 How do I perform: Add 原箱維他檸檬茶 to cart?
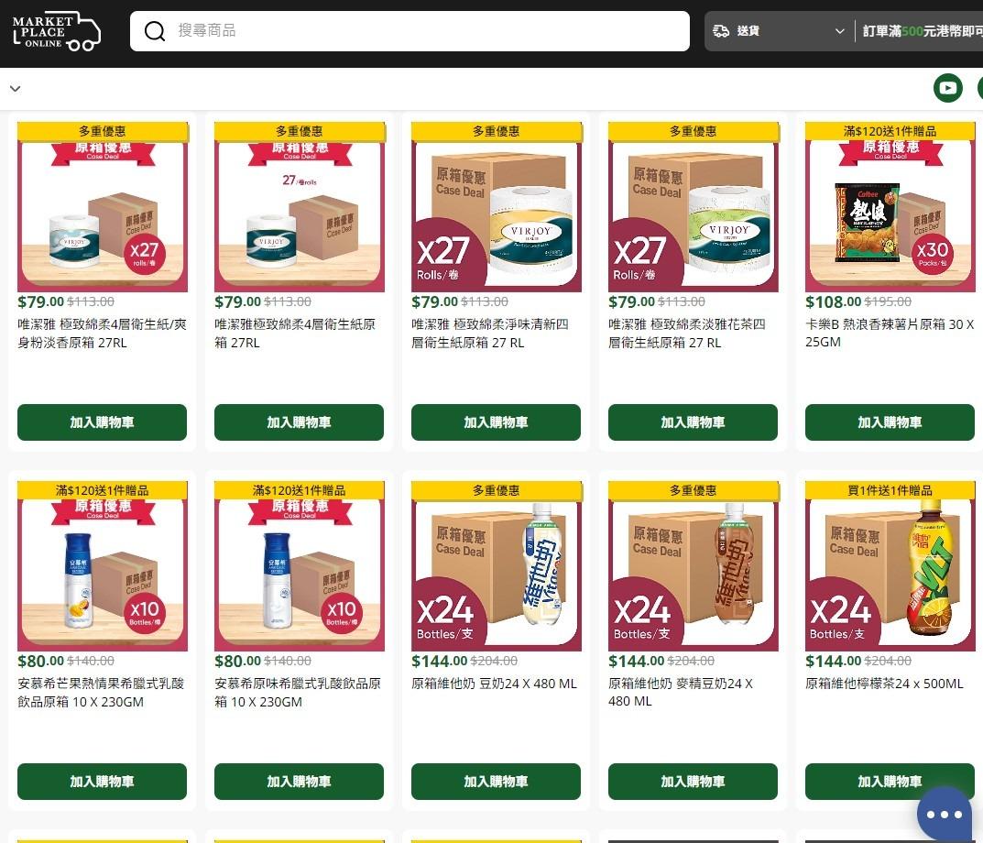[890, 782]
